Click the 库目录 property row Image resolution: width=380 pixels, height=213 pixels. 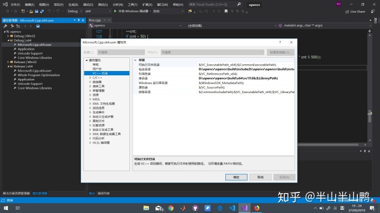(x=214, y=78)
